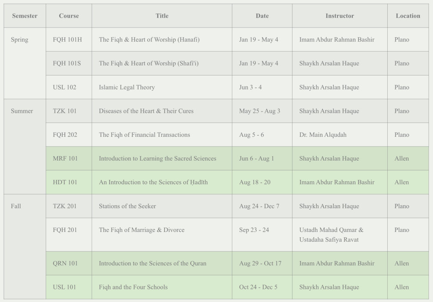Click the Date column header

[x=262, y=16]
